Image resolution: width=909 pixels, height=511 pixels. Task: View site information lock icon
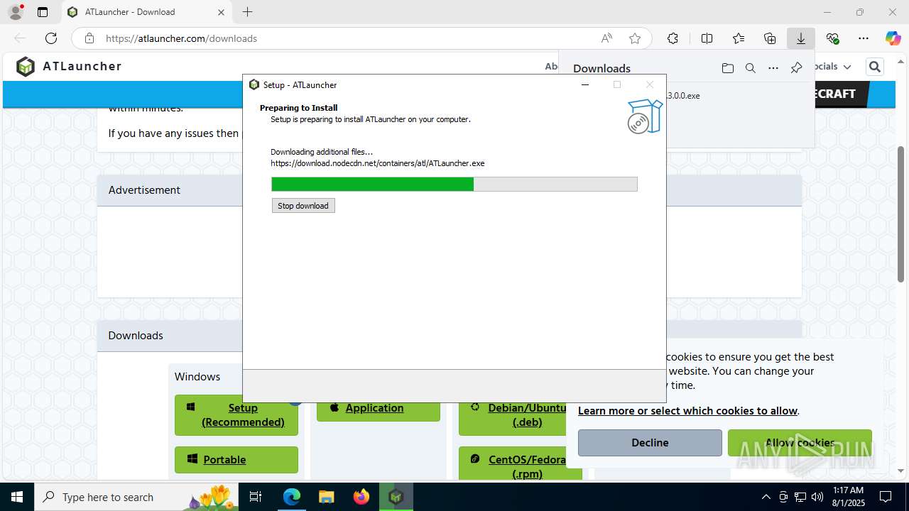(x=89, y=38)
